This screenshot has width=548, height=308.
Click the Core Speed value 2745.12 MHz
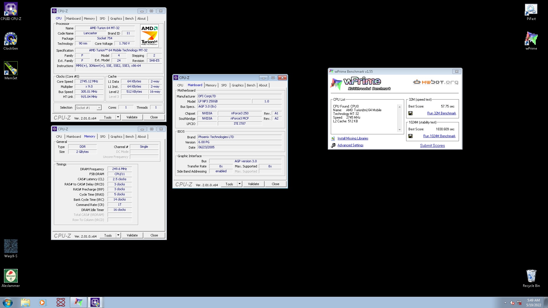pyautogui.click(x=89, y=81)
